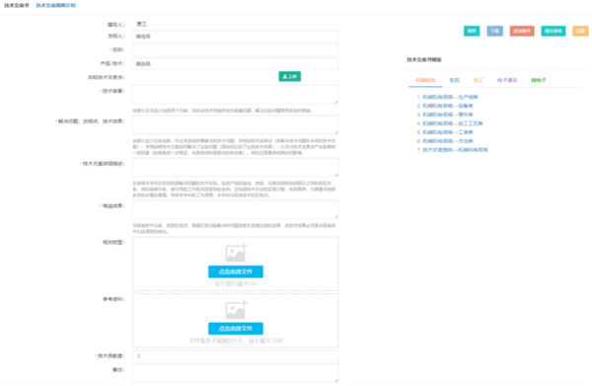Open the 技术交底书 tab at top
Image resolution: width=592 pixels, height=386 pixels.
[17, 5]
